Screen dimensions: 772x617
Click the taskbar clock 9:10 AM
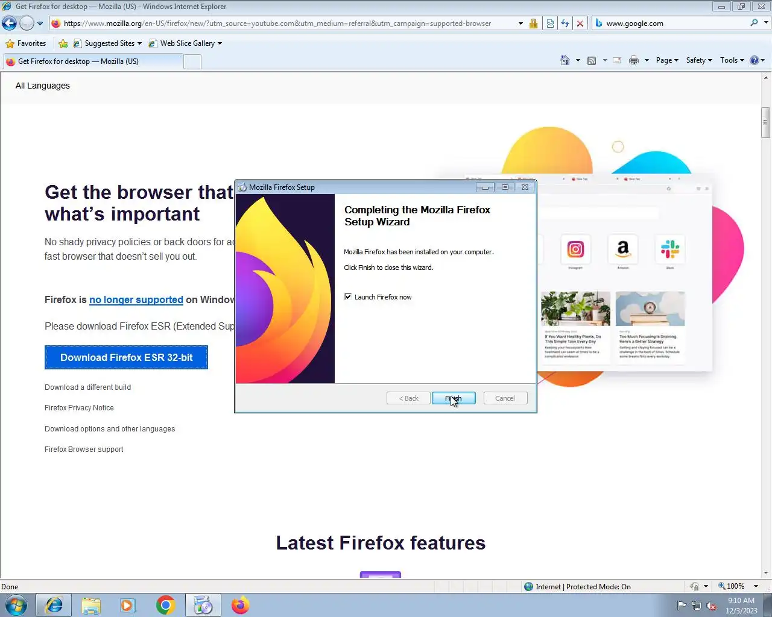pyautogui.click(x=741, y=605)
